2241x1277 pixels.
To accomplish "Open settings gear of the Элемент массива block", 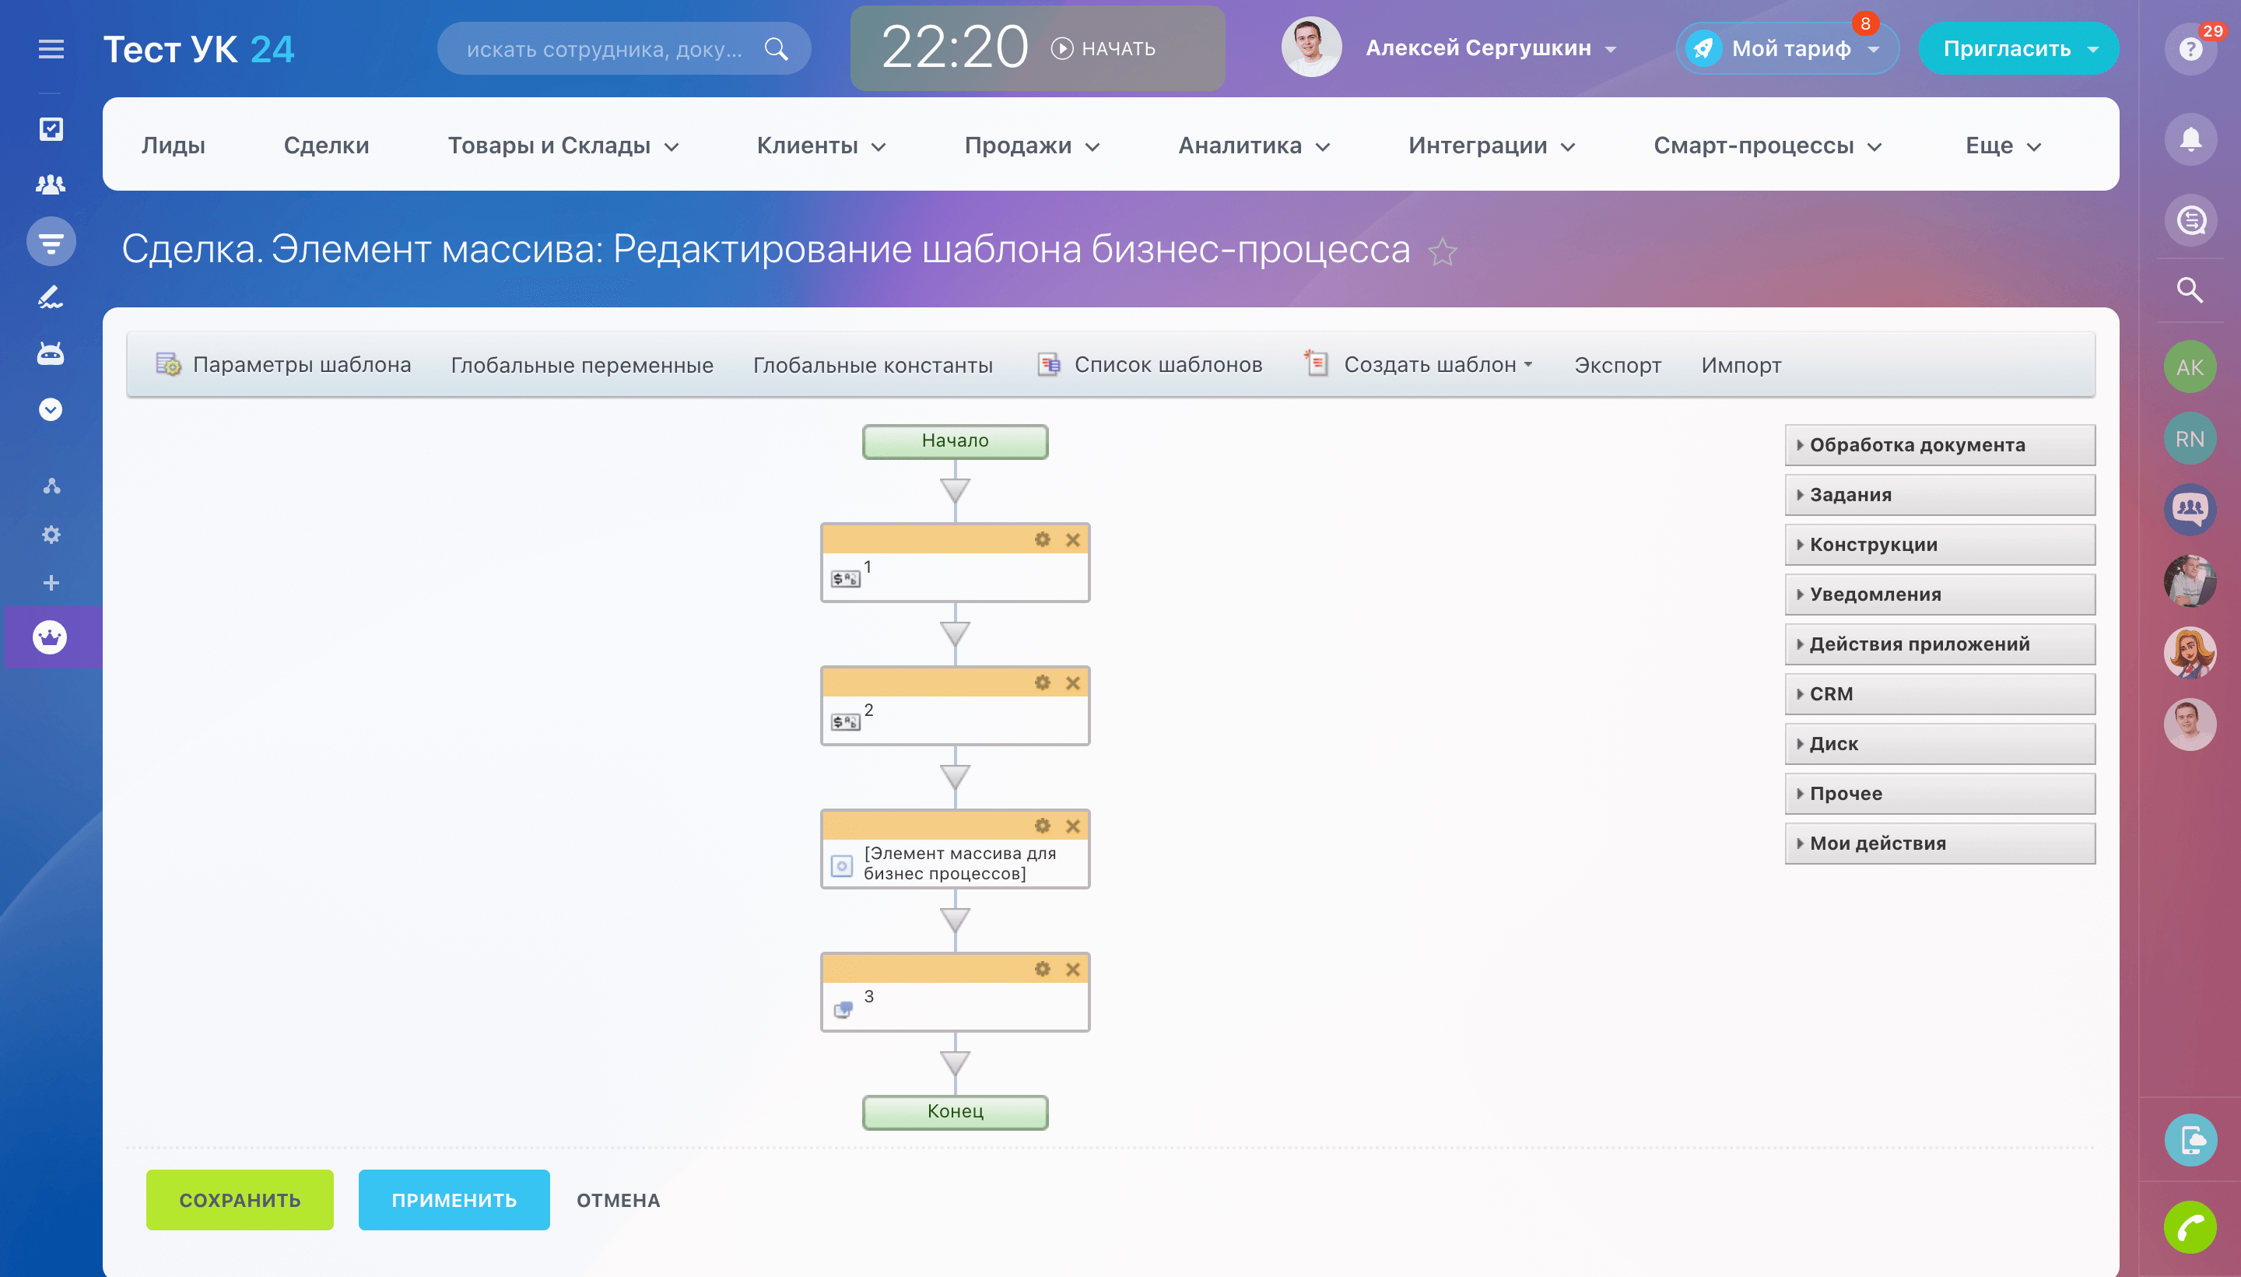I will 1042,826.
